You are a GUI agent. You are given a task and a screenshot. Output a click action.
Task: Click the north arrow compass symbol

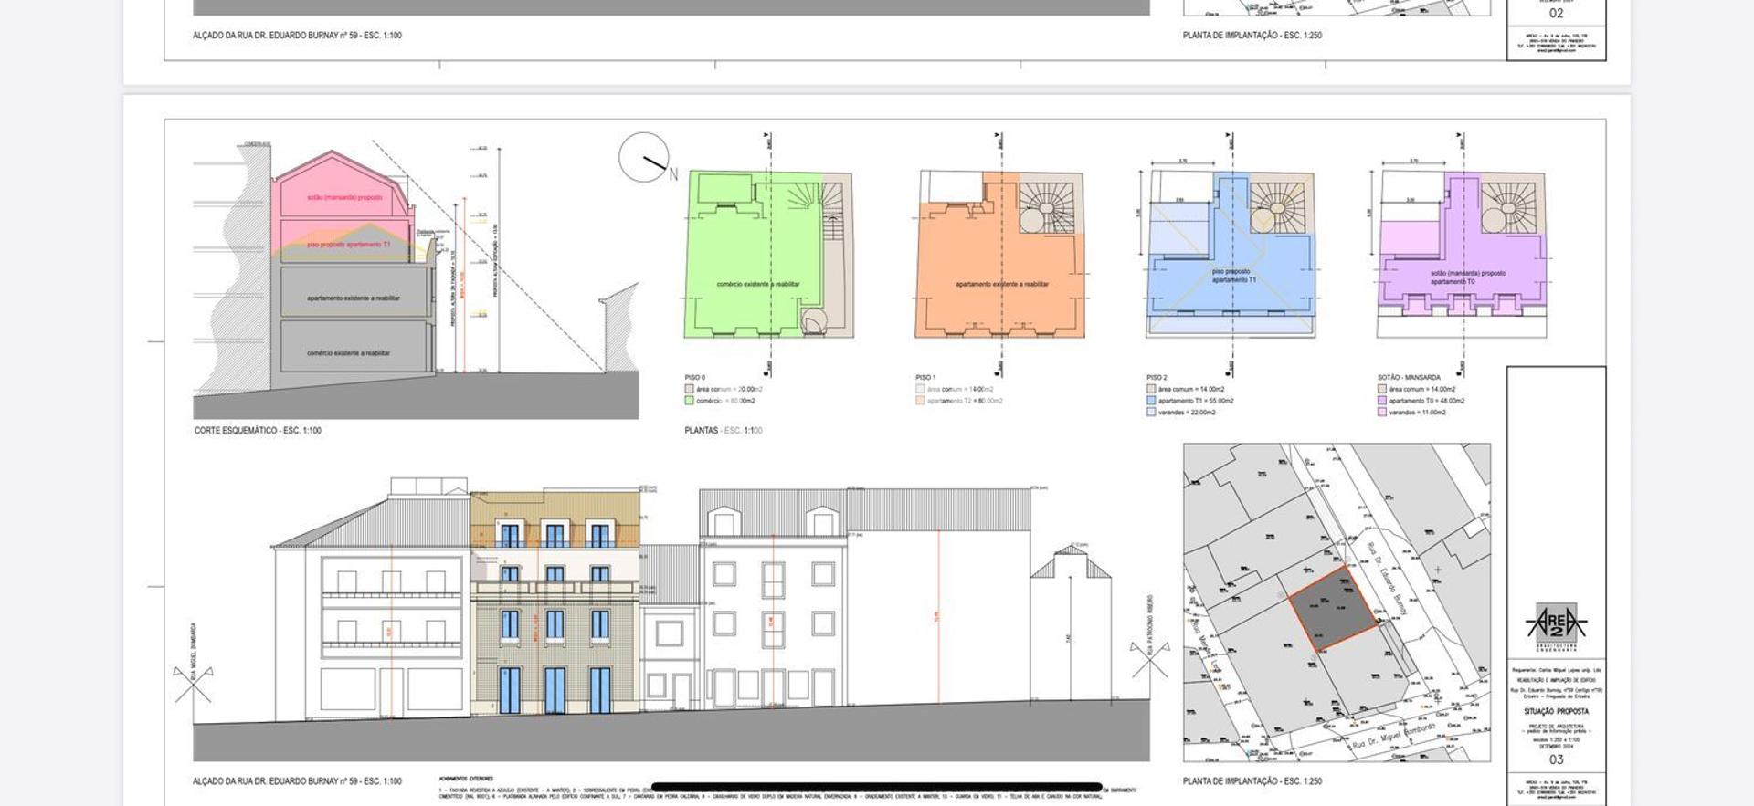click(644, 158)
